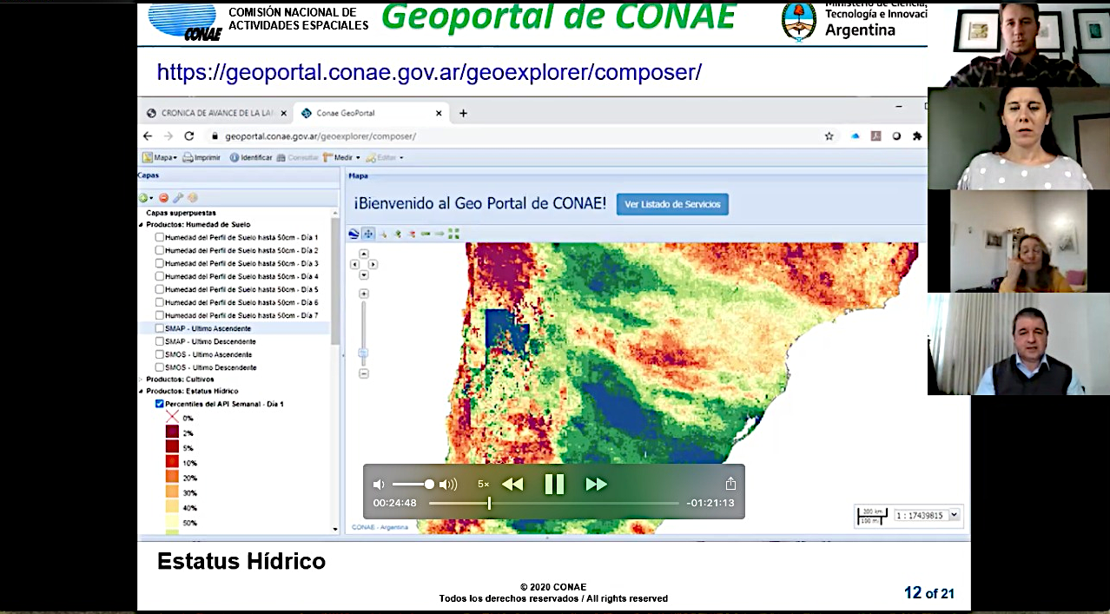Click the add layers green plus icon
This screenshot has width=1110, height=614.
pos(144,198)
